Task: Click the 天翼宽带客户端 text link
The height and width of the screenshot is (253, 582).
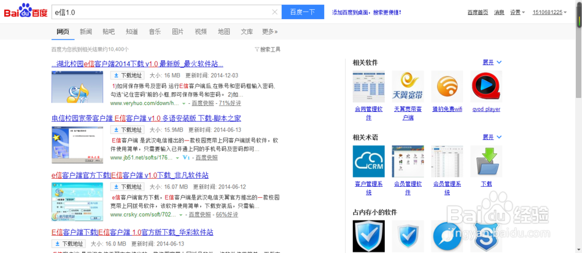Action: [408, 113]
